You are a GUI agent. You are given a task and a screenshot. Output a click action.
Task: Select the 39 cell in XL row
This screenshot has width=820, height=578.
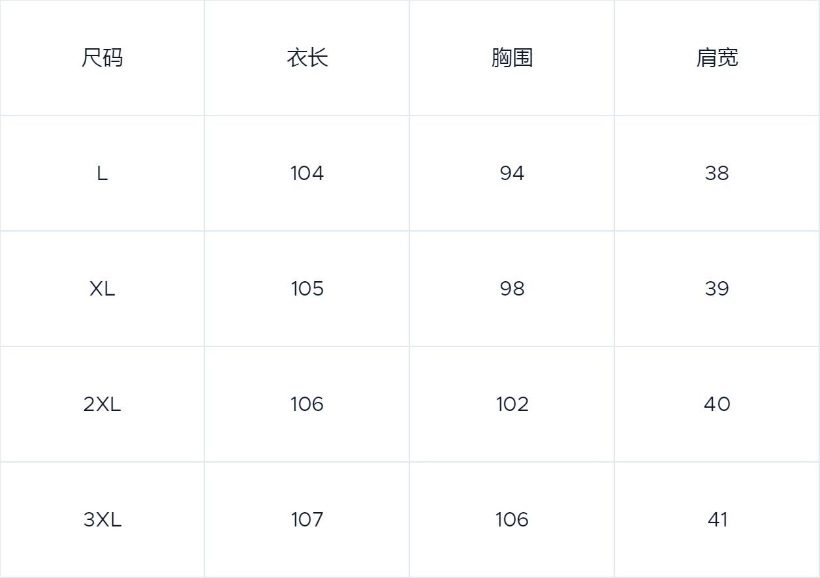click(x=717, y=288)
